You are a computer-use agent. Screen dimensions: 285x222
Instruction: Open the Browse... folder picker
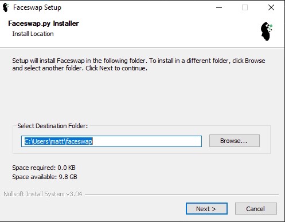pyautogui.click(x=235, y=141)
